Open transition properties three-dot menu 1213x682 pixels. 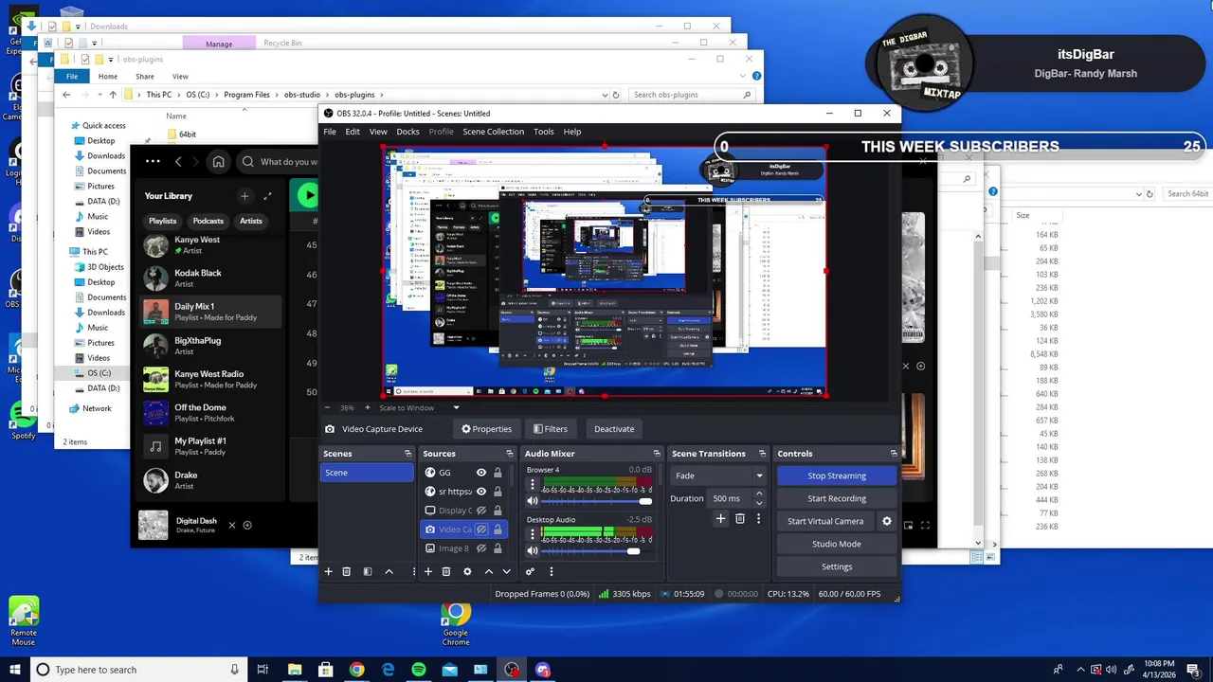pos(758,518)
